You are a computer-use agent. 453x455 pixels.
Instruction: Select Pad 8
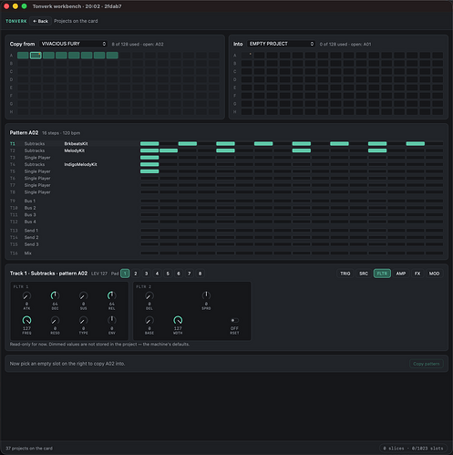coord(200,274)
